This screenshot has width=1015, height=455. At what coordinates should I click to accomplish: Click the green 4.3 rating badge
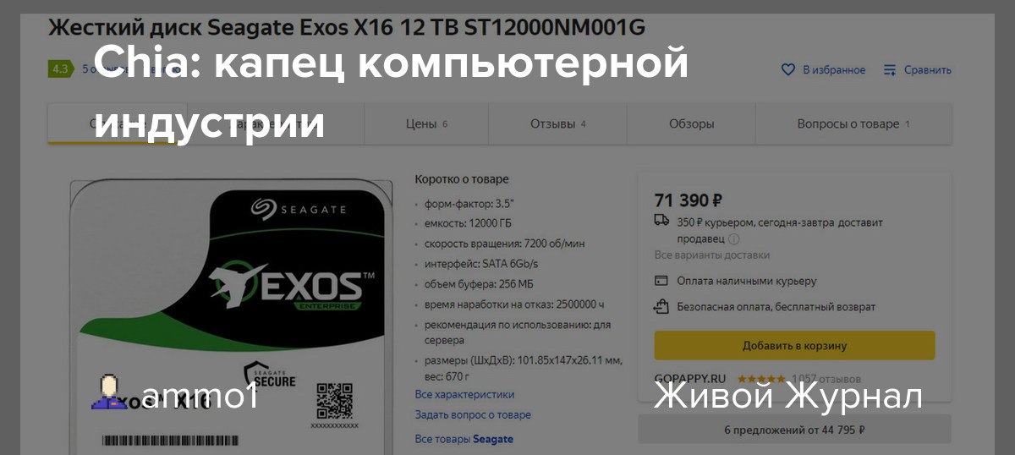point(60,69)
